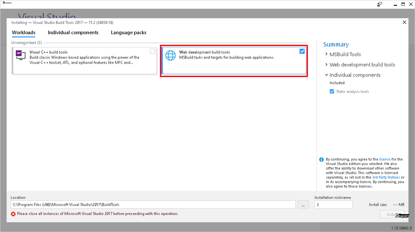The height and width of the screenshot is (232, 415).
Task: Minimize the Visual Studio Installer window
Action: pyautogui.click(x=395, y=4)
